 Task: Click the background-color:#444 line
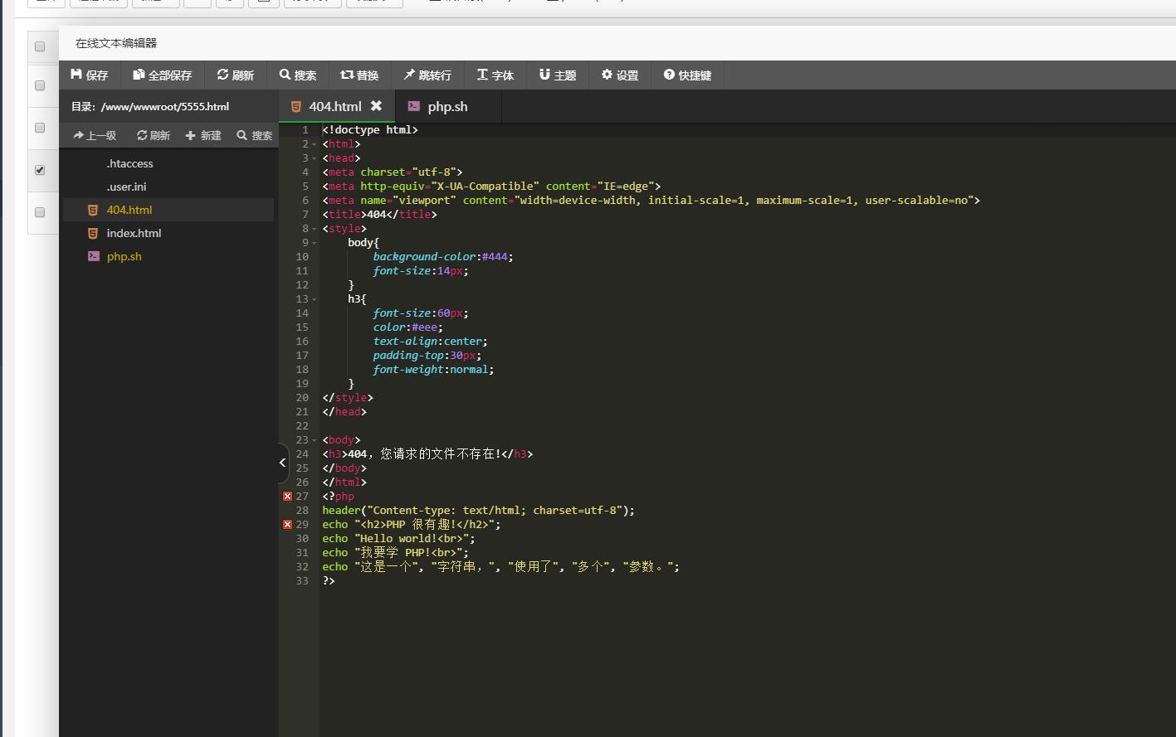point(443,257)
